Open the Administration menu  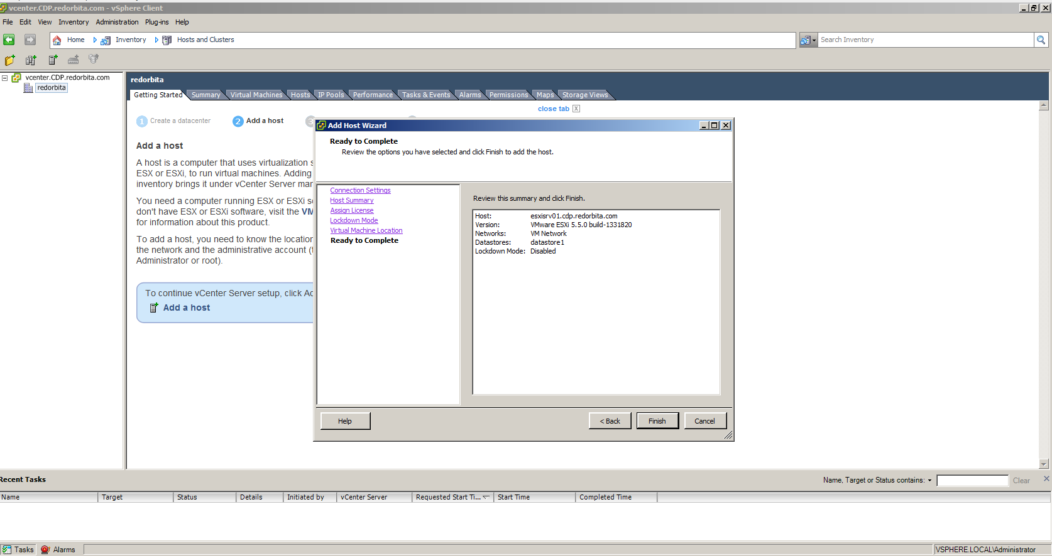[x=117, y=22]
